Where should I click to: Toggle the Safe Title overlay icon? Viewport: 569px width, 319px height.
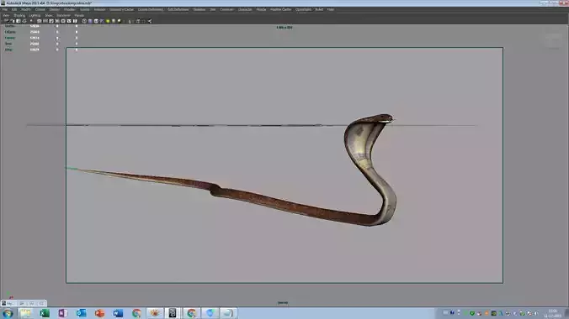(75, 21)
